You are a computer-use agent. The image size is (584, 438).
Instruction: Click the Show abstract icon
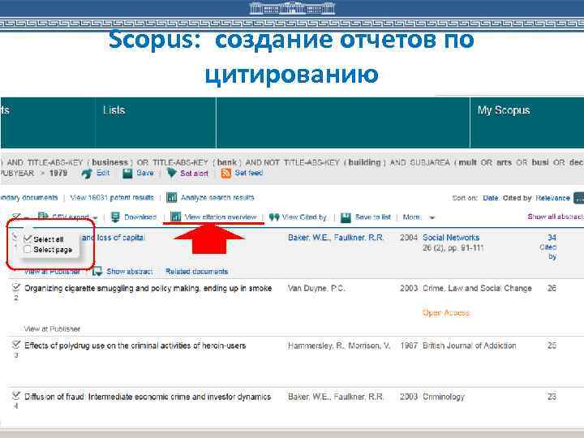click(x=97, y=271)
